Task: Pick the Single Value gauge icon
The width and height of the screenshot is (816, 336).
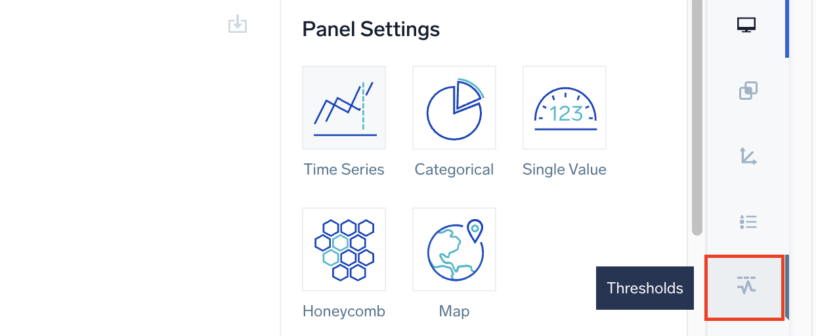Action: [565, 108]
